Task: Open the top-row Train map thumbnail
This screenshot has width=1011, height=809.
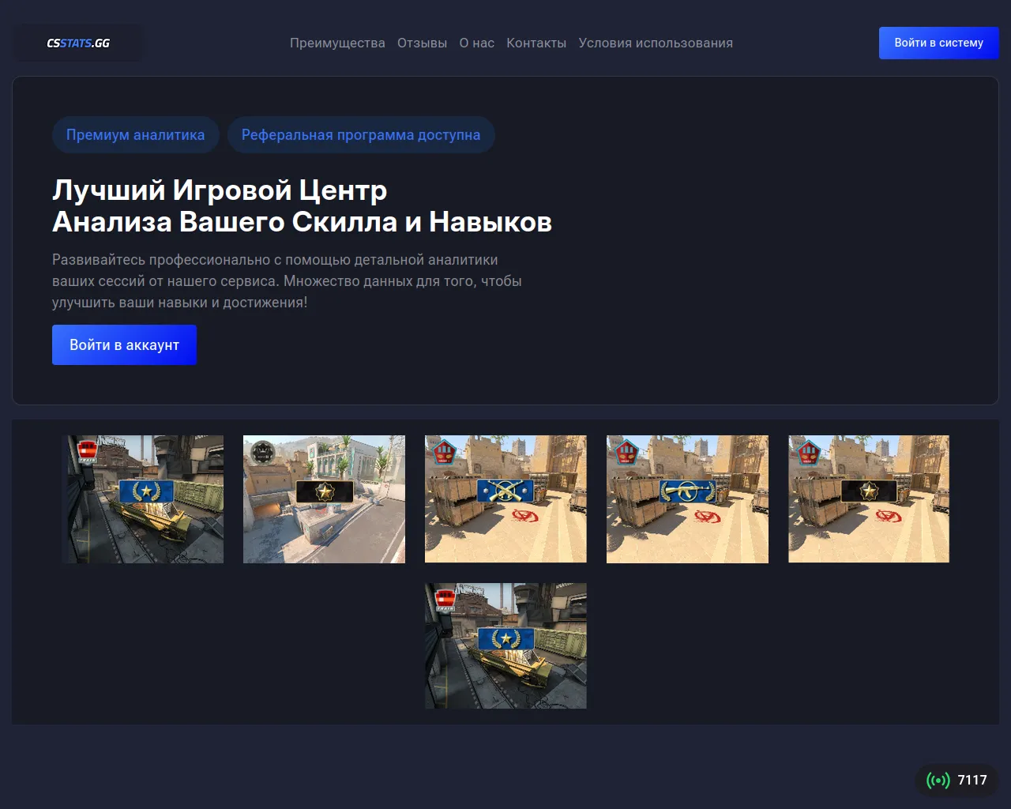Action: tap(143, 499)
